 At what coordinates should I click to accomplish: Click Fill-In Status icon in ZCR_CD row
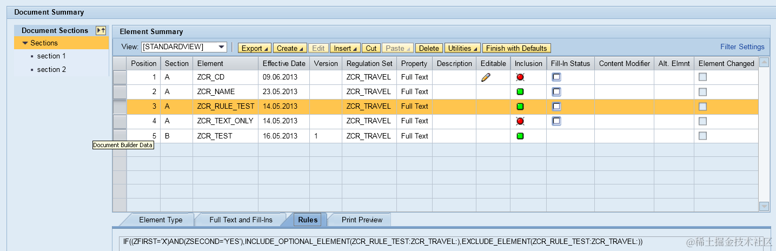(x=556, y=77)
